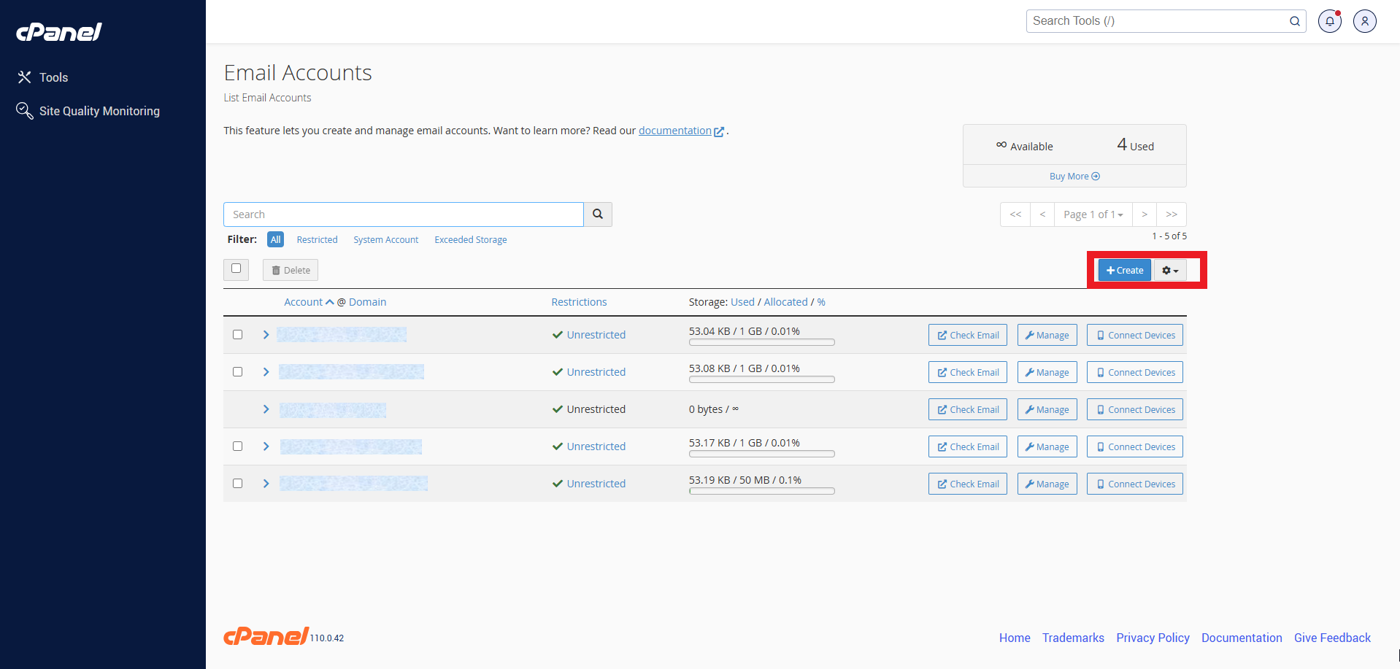Open the user account profile icon
This screenshot has width=1400, height=669.
coord(1364,21)
